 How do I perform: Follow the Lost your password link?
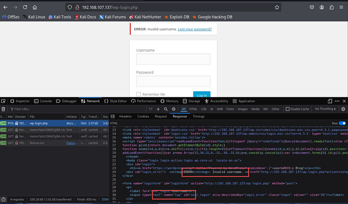click(x=195, y=29)
